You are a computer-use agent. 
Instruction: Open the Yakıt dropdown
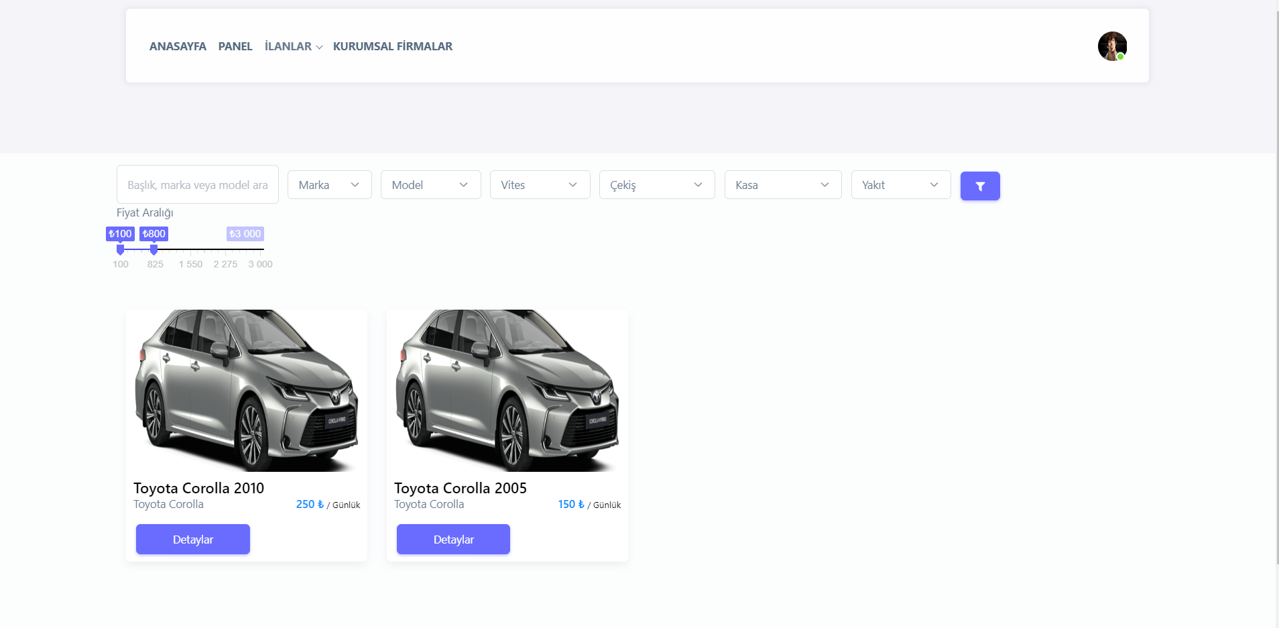900,184
